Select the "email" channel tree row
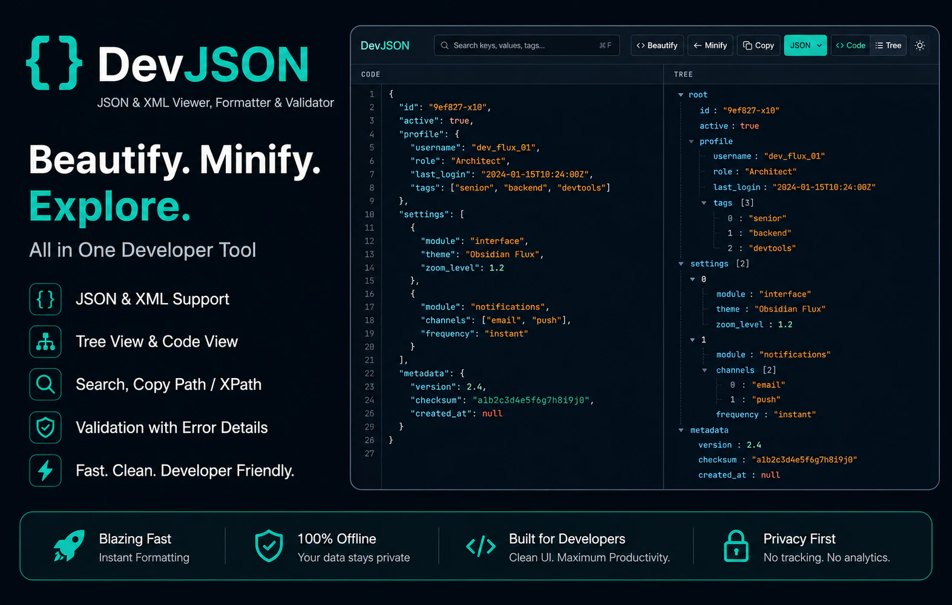Image resolution: width=952 pixels, height=605 pixels. coord(757,385)
